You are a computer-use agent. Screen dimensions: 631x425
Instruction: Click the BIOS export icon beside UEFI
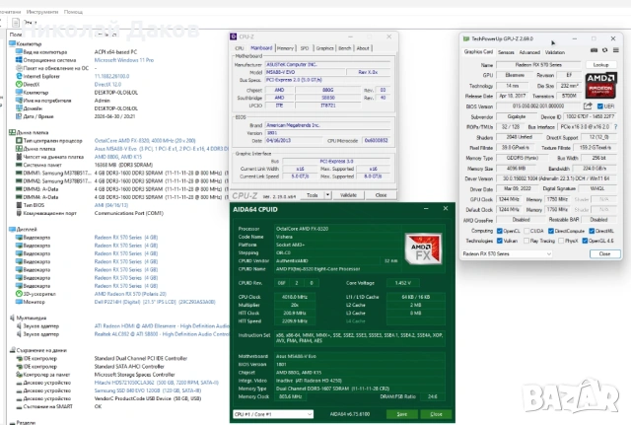coord(588,106)
